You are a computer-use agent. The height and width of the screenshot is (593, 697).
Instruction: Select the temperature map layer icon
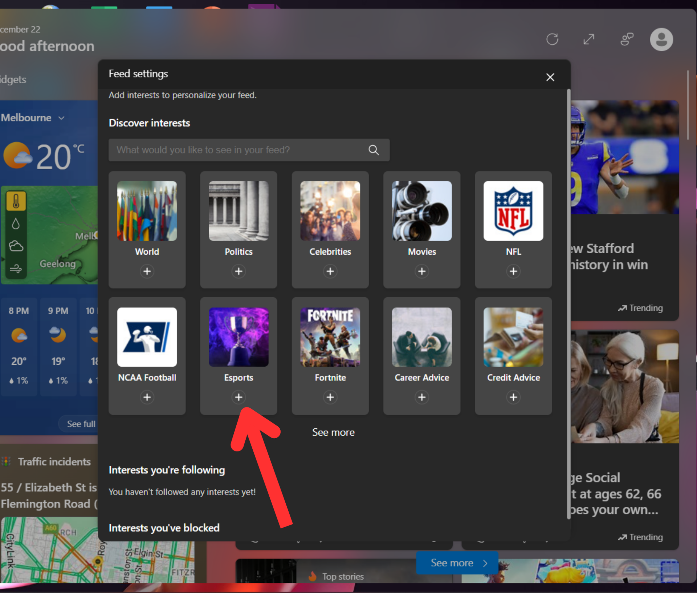pyautogui.click(x=16, y=201)
